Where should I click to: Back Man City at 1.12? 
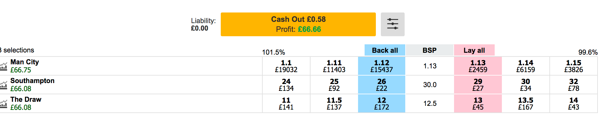(x=381, y=66)
